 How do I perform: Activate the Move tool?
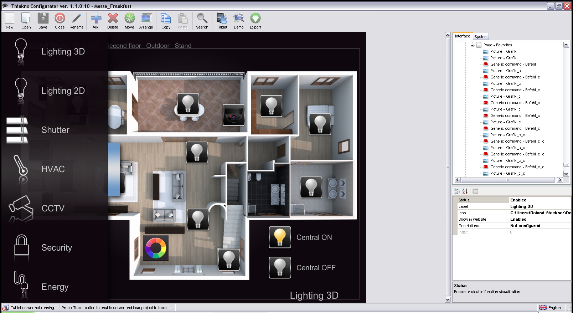129,21
